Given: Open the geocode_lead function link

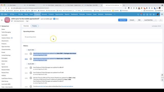Looking at the screenshot, I should tap(42, 86).
